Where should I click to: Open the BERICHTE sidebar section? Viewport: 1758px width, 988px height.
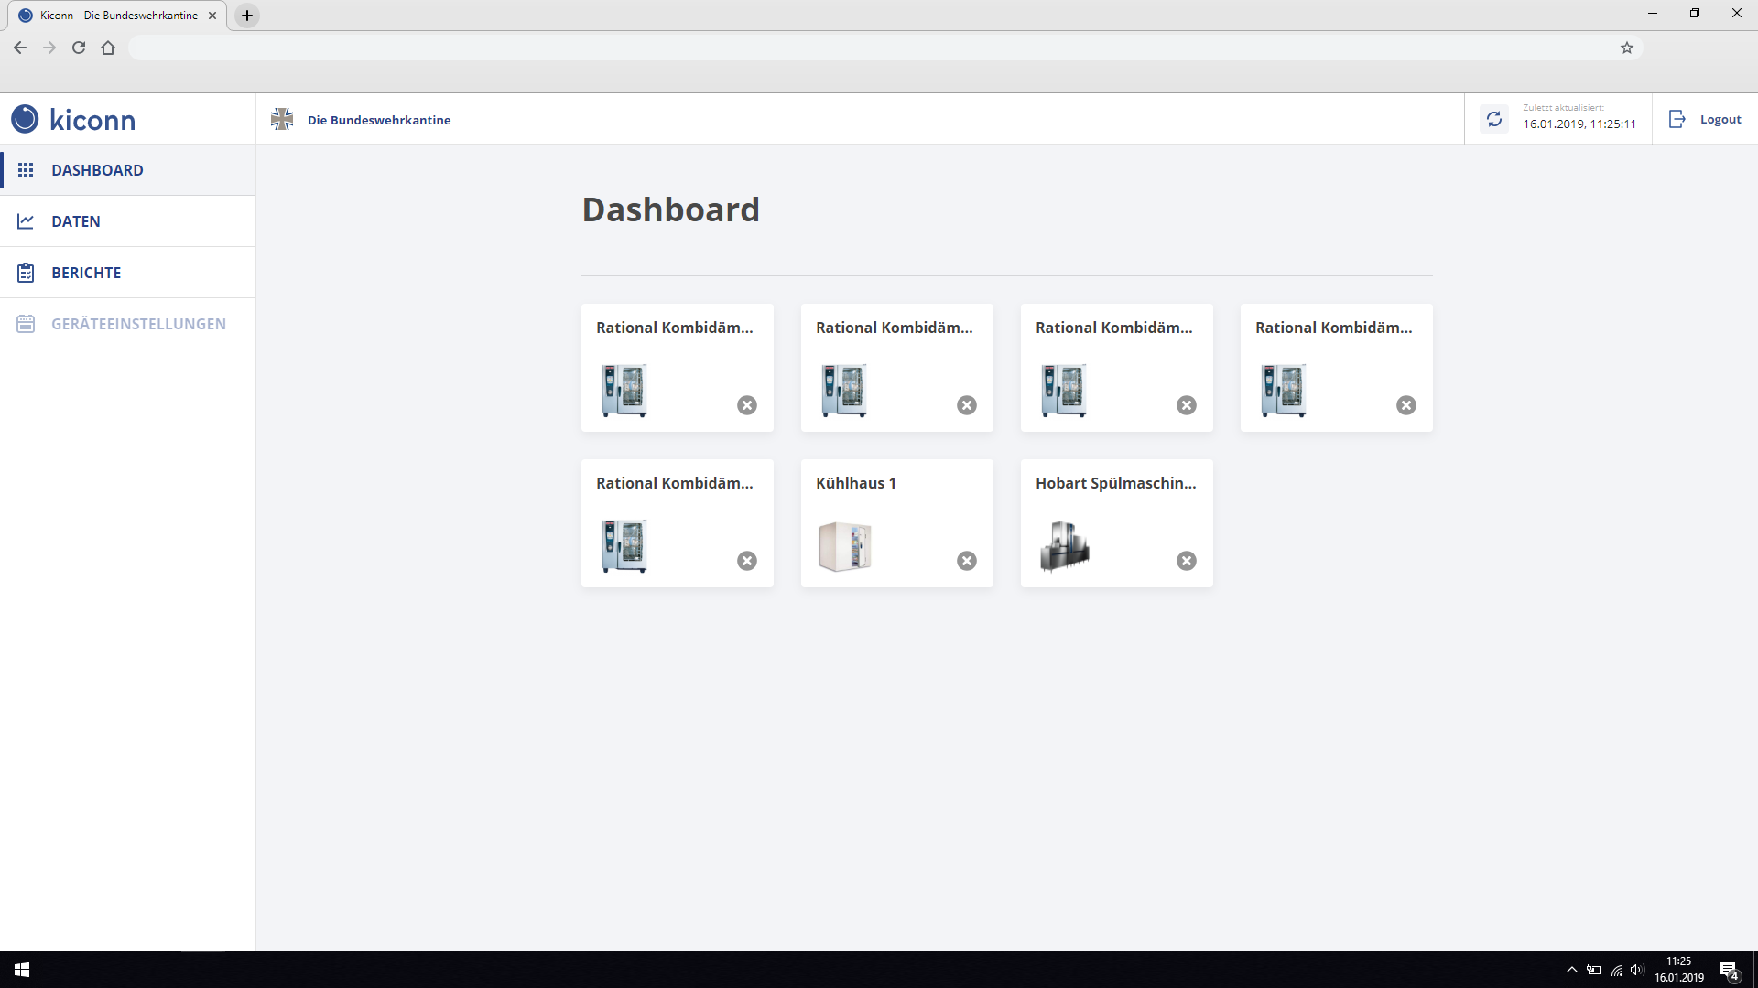pyautogui.click(x=128, y=273)
